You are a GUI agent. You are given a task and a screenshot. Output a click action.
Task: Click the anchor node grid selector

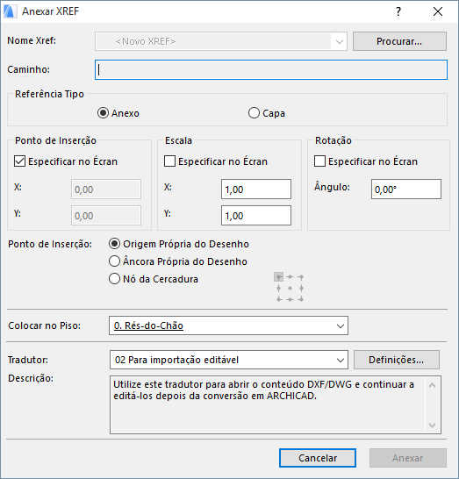pos(290,288)
